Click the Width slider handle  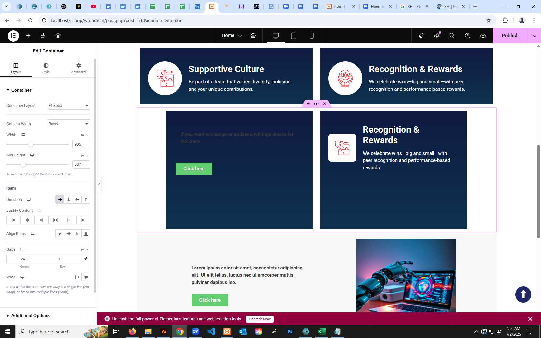(x=31, y=144)
